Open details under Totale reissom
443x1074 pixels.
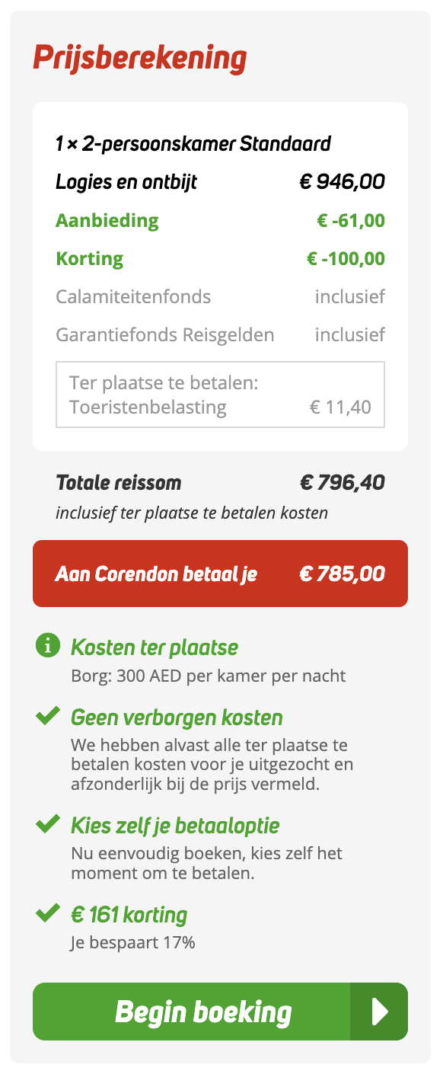click(220, 482)
